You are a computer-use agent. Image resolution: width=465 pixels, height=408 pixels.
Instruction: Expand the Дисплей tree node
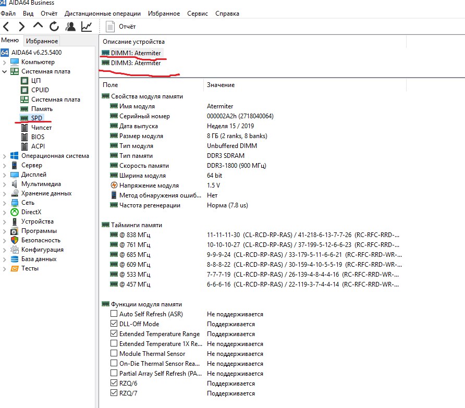(x=4, y=175)
